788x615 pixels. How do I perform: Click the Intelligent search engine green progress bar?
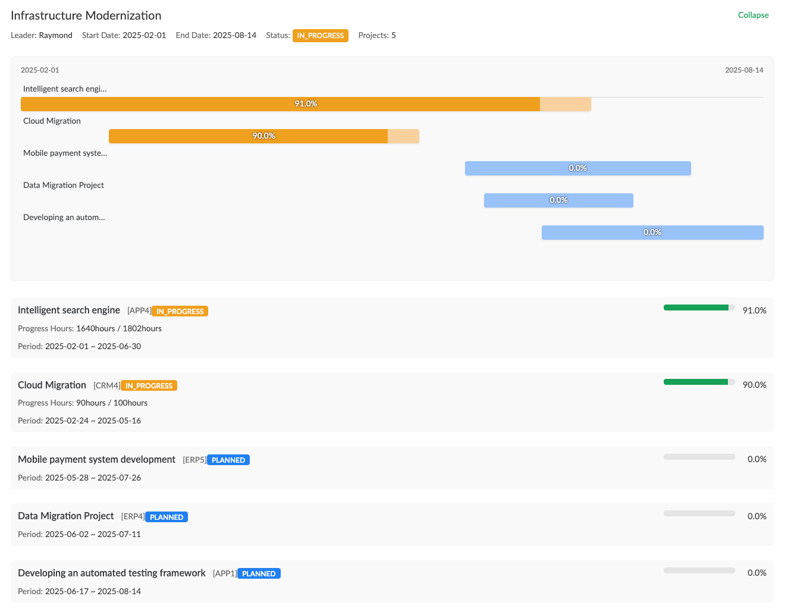[x=696, y=307]
